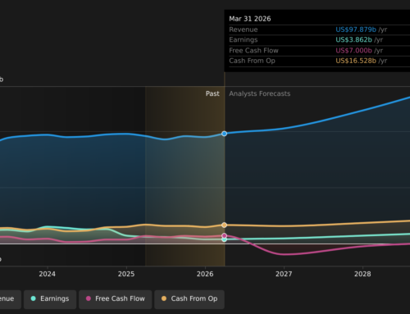Click the US$97.879b revenue value
The width and height of the screenshot is (410, 314).
356,30
